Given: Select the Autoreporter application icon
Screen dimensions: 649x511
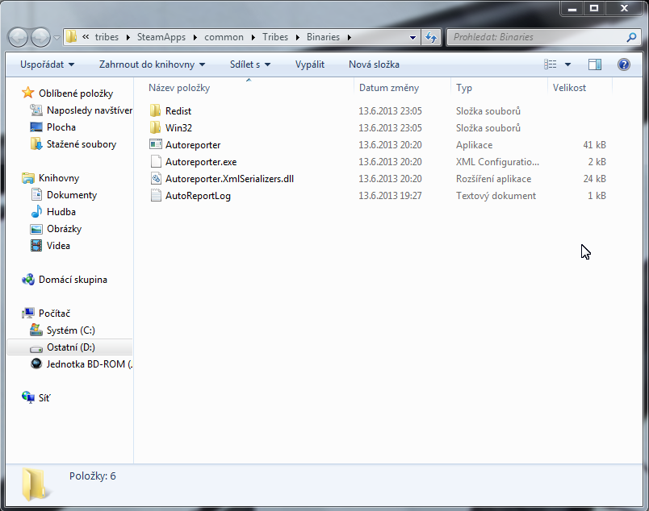Looking at the screenshot, I should [x=156, y=144].
